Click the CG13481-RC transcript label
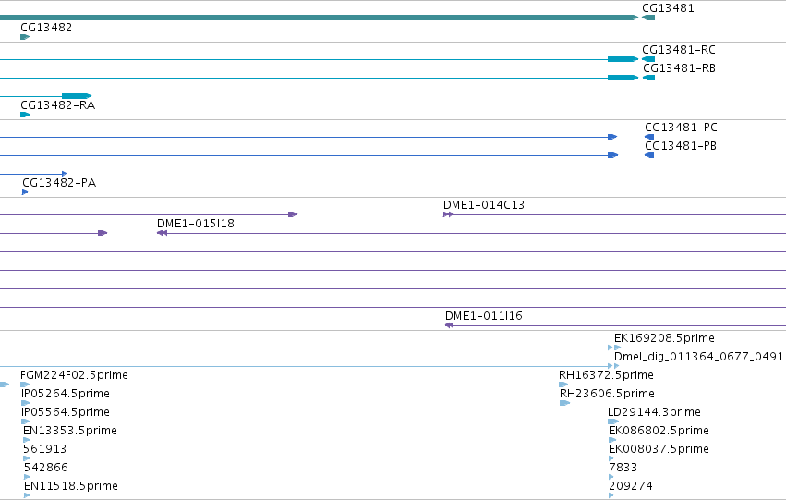Viewport: 786px width, 500px height. coord(679,50)
